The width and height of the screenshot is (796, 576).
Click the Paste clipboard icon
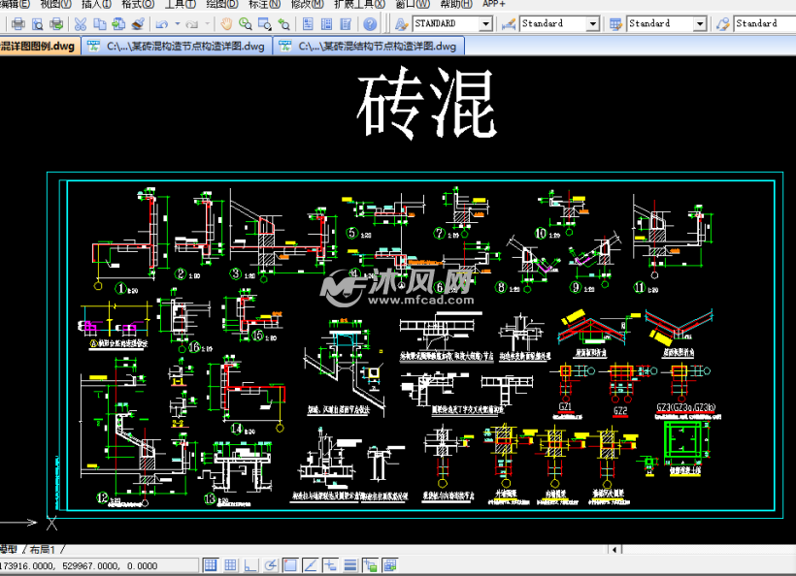(117, 23)
